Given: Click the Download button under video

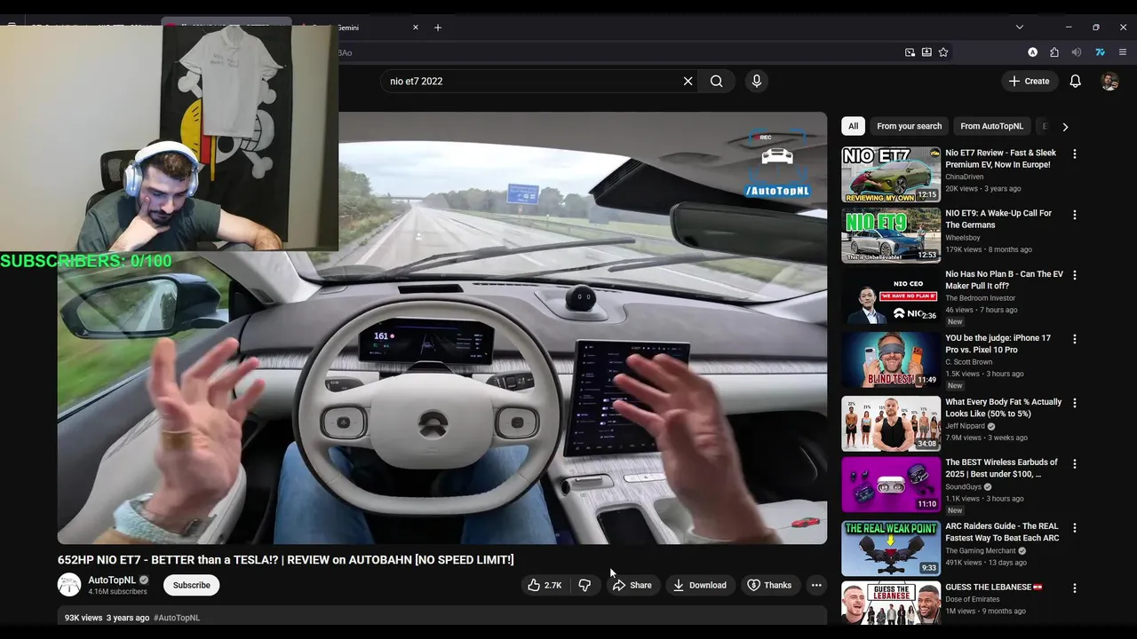Looking at the screenshot, I should 700,585.
